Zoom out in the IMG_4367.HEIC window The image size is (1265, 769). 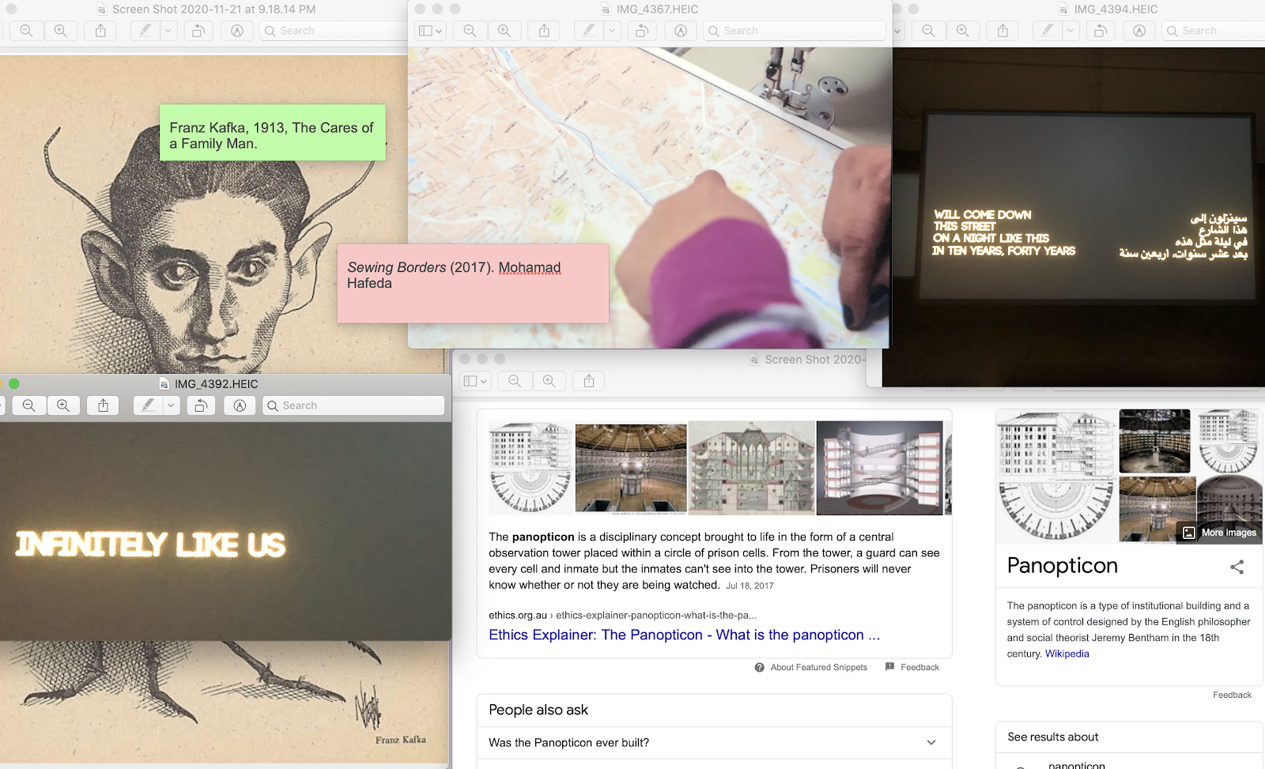(470, 31)
